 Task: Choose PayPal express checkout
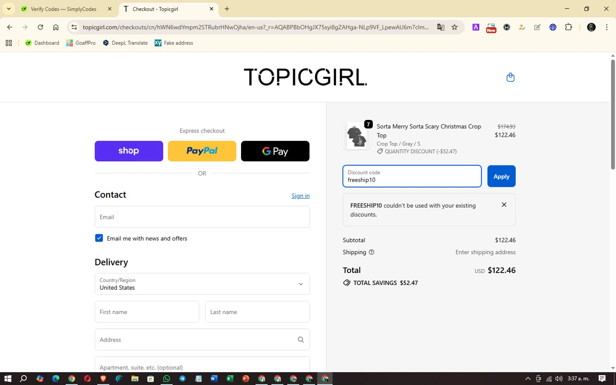point(202,151)
